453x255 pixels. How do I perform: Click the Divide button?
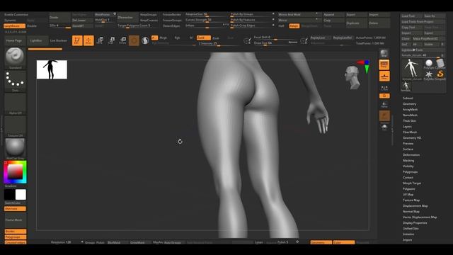tap(59, 17)
